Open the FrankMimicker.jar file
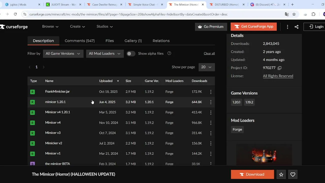Screen dimensions: 325x183 [x=57, y=91]
